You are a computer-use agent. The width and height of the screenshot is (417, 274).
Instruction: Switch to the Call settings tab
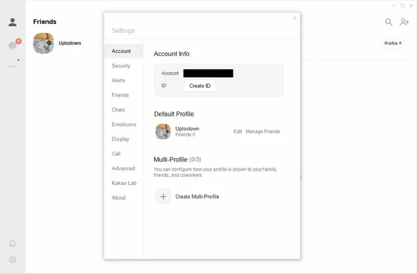click(x=123, y=153)
